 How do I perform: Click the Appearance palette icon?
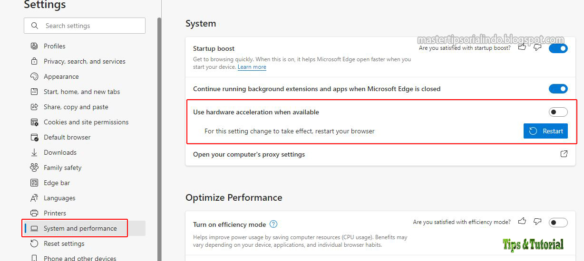[34, 76]
